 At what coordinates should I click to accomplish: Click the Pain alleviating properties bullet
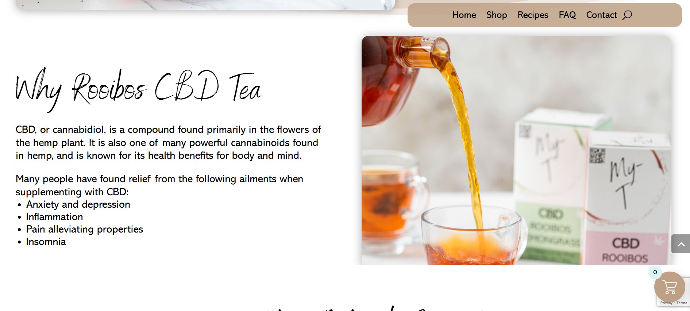point(85,229)
